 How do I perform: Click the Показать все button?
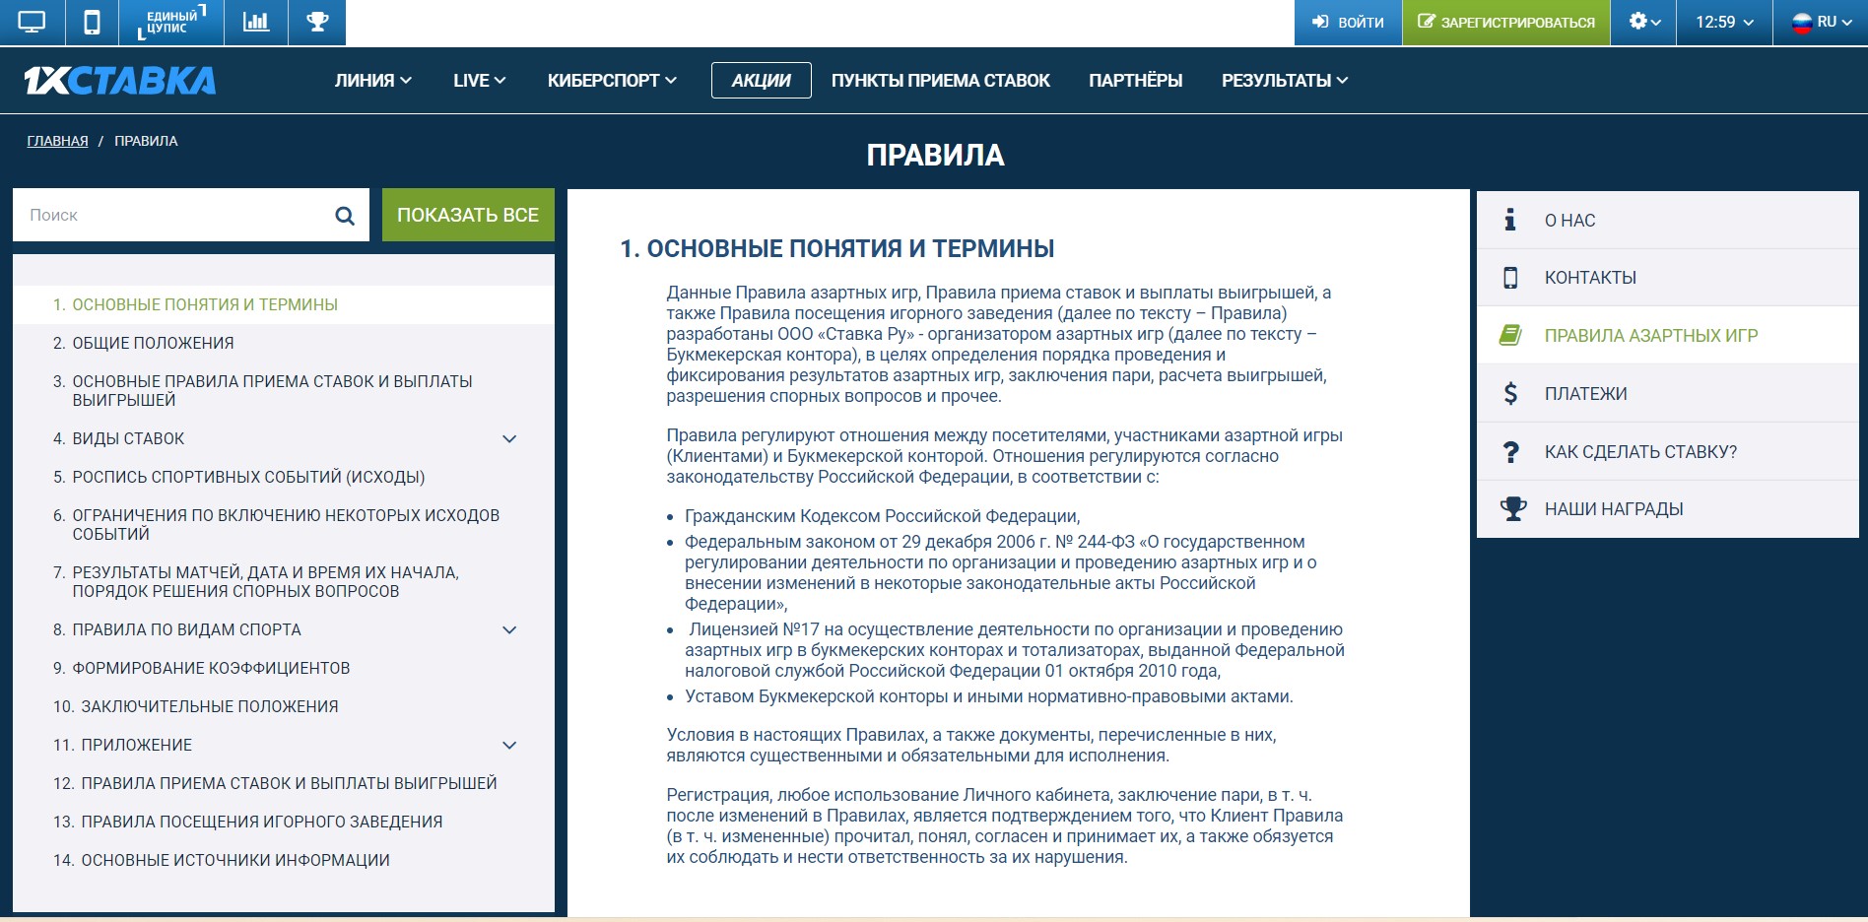click(468, 215)
